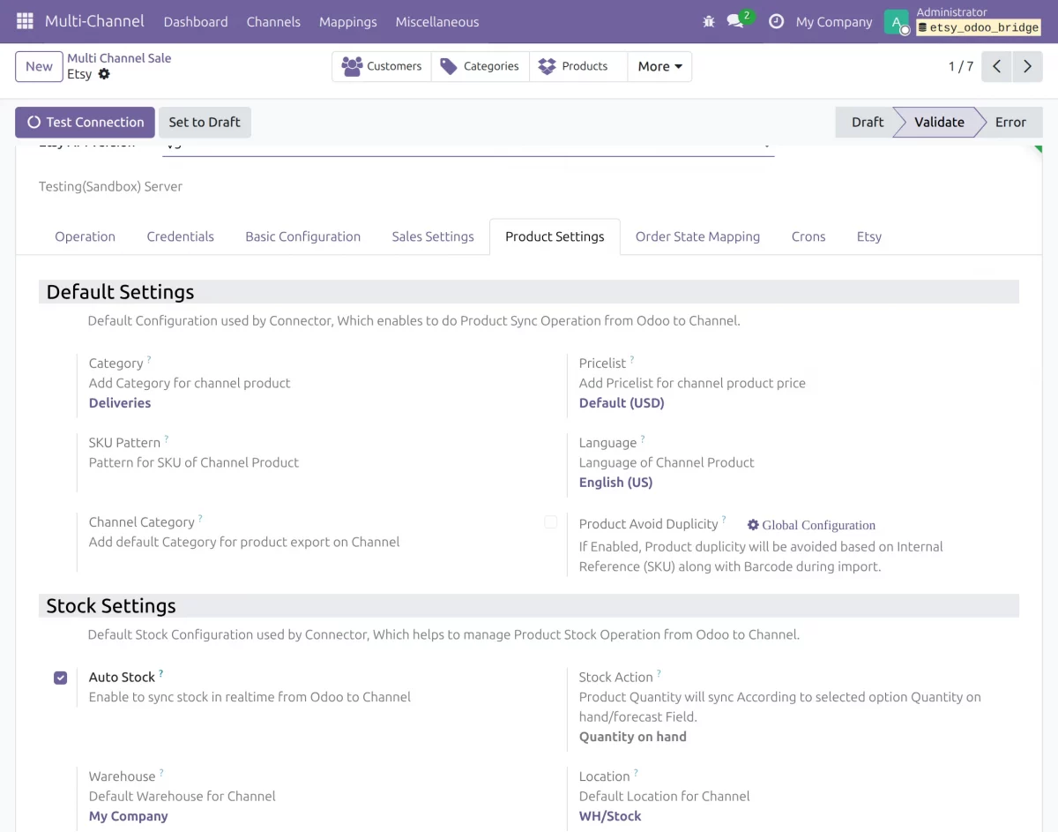Open the activities clock icon
The height and width of the screenshot is (832, 1058).
tap(776, 21)
